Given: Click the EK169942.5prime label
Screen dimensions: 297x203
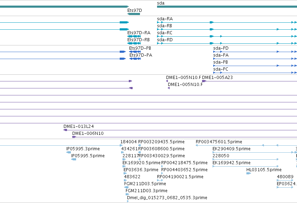Looking at the screenshot, I should tap(231, 163).
